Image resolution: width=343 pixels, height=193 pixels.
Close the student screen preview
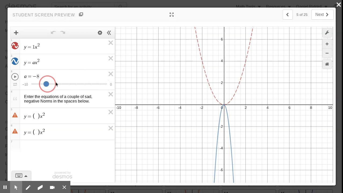pyautogui.click(x=338, y=5)
